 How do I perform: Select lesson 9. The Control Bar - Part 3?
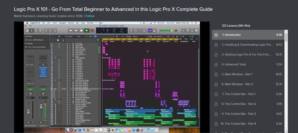click(x=248, y=114)
